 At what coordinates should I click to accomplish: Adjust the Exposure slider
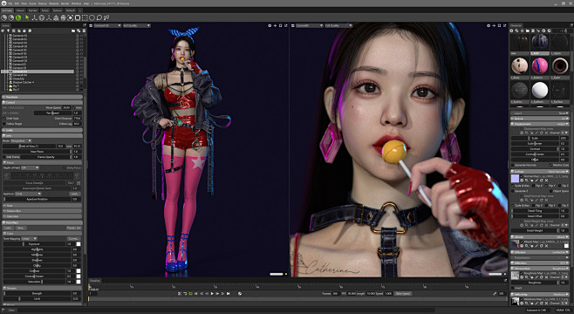(34, 243)
